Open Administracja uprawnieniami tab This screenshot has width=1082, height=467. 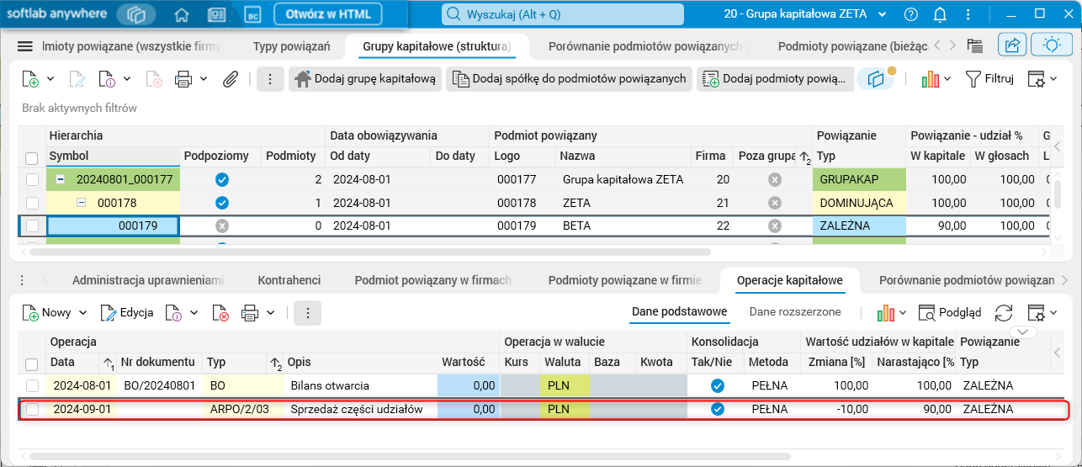[148, 280]
